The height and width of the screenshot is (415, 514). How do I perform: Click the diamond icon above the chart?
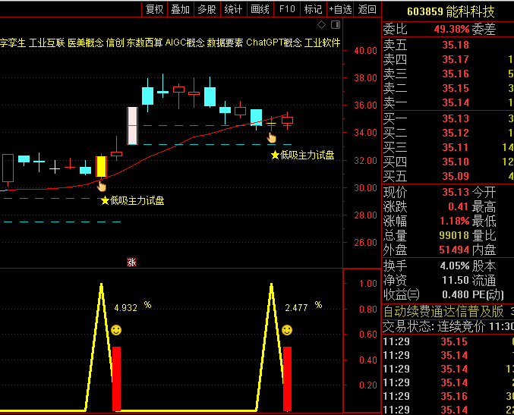point(321,24)
